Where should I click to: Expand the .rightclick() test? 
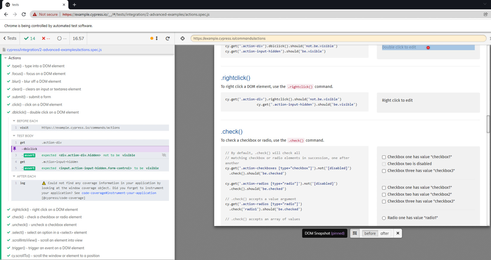pos(45,210)
